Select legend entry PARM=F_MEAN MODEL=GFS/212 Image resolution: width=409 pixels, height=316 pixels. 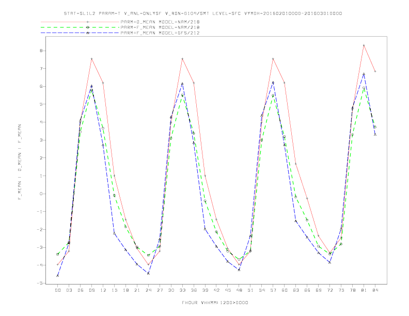pos(160,33)
